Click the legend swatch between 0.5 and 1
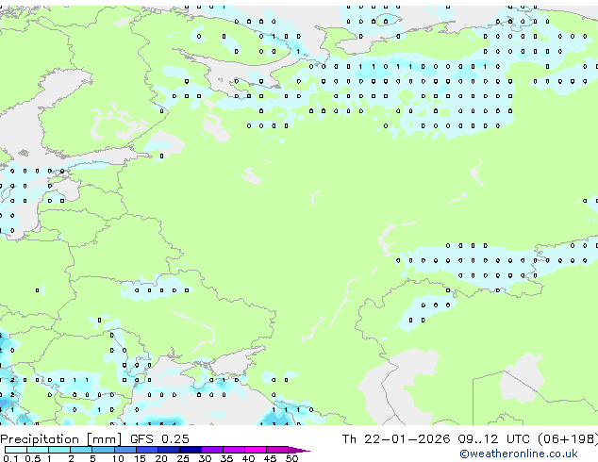 click(38, 450)
